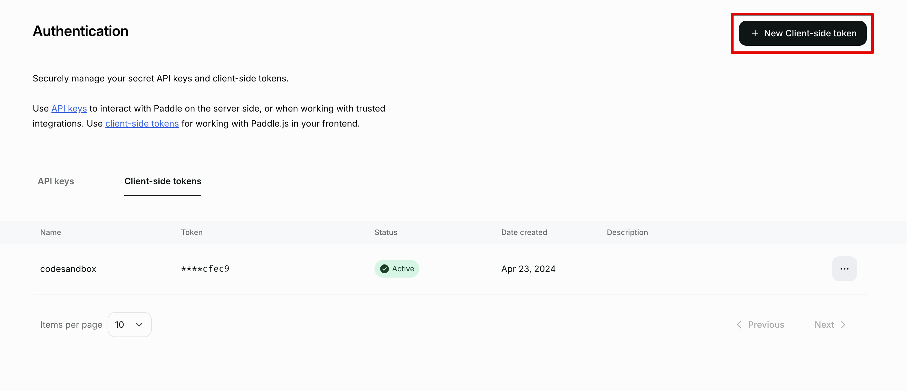907x391 pixels.
Task: Click the New Client-side token button
Action: click(x=803, y=34)
